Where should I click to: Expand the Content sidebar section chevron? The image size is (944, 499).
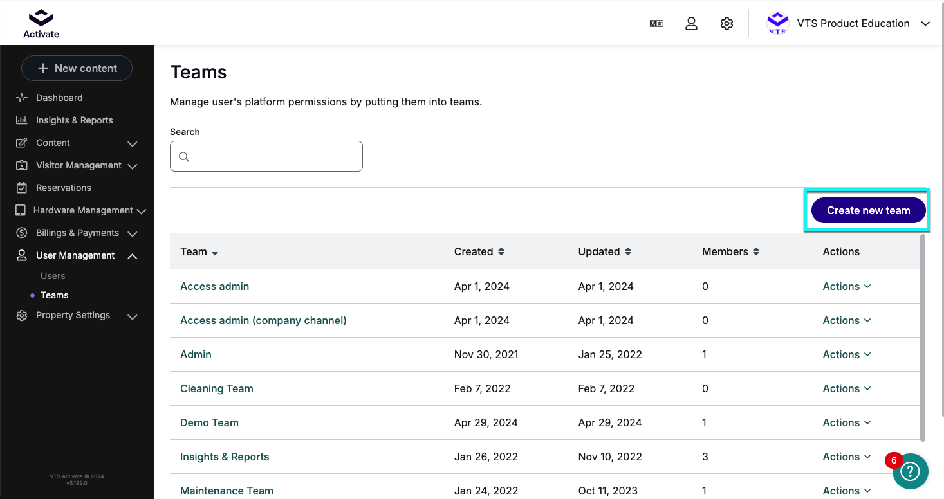click(x=133, y=143)
